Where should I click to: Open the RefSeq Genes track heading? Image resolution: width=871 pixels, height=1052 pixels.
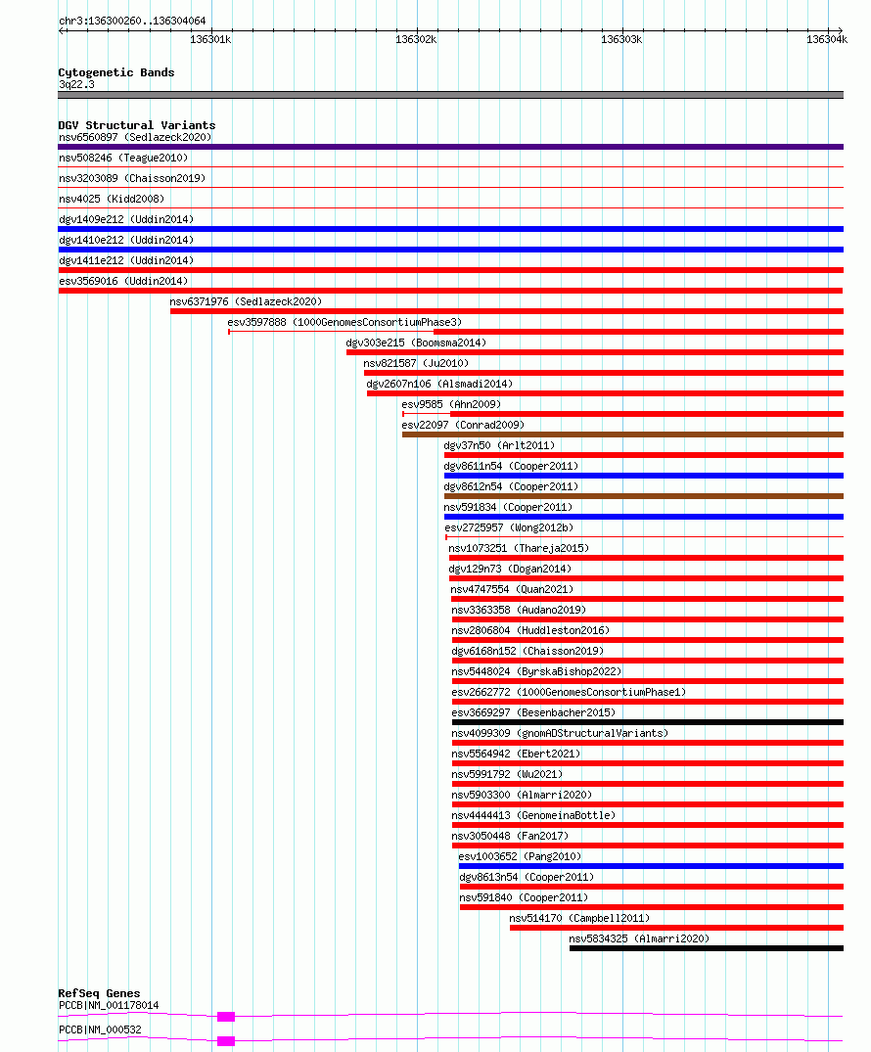(x=99, y=993)
